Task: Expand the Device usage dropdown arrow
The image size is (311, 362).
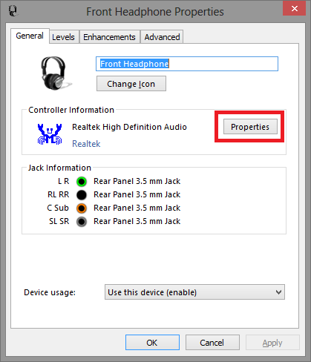Action: [x=278, y=292]
